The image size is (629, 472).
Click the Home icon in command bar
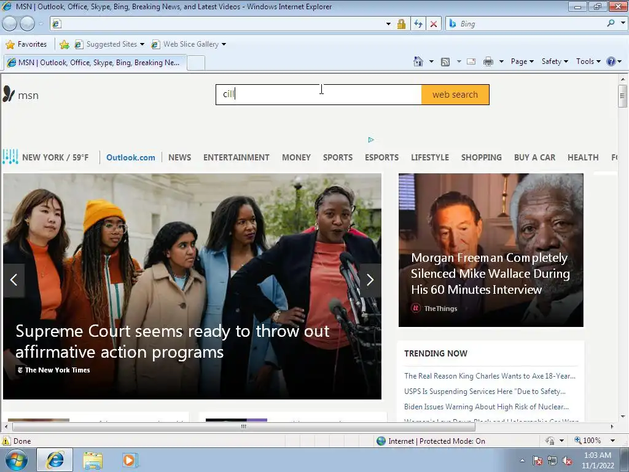(418, 61)
